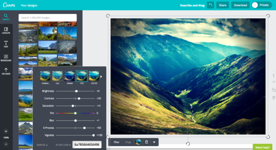Zoom in with the plus icon
The width and height of the screenshot is (276, 150).
[x=6, y=131]
